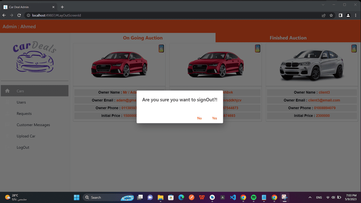Switch to Finished Auction tab
The width and height of the screenshot is (361, 203).
[x=288, y=38]
